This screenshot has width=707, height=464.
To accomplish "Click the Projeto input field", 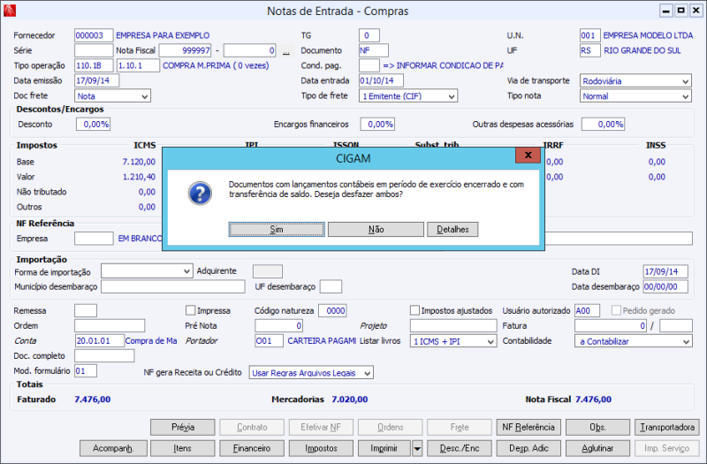I will coord(453,325).
